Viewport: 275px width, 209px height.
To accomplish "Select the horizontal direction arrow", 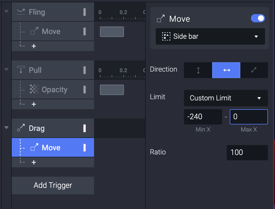I will [x=226, y=70].
